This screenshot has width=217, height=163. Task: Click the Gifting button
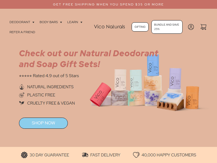140,27
